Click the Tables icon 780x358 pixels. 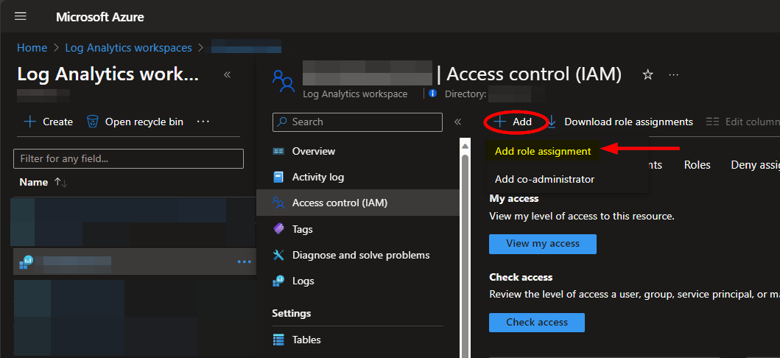pyautogui.click(x=278, y=340)
